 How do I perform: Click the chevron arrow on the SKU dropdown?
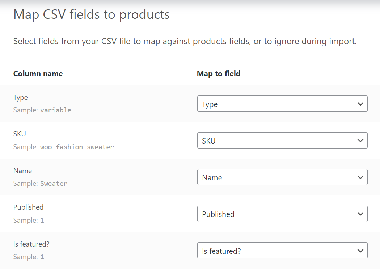(x=360, y=140)
